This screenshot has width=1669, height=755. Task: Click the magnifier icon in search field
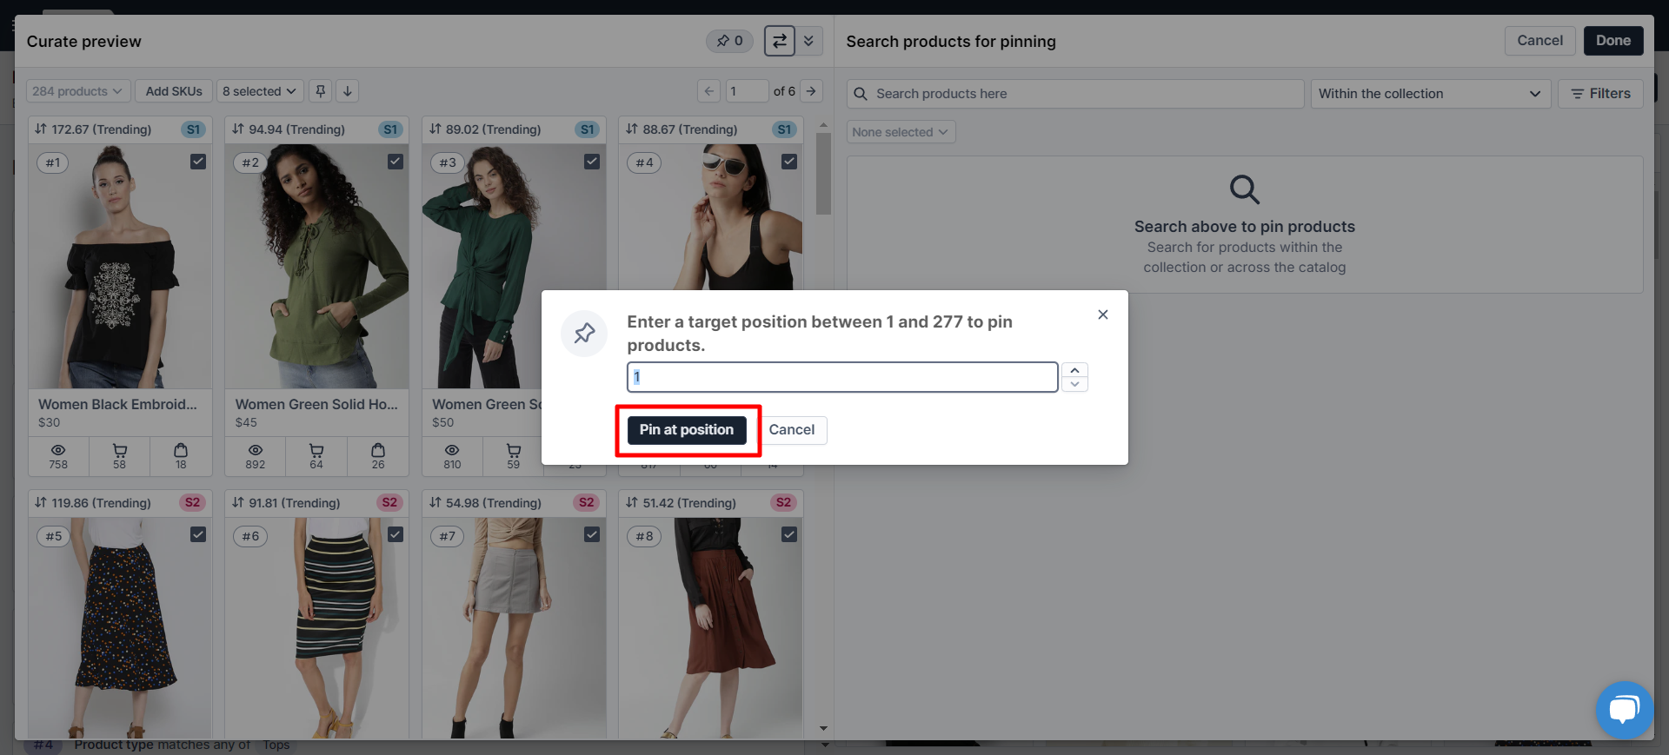pyautogui.click(x=861, y=94)
